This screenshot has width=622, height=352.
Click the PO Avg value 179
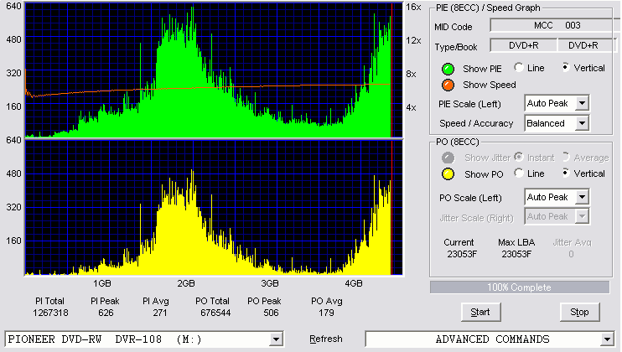pos(326,313)
